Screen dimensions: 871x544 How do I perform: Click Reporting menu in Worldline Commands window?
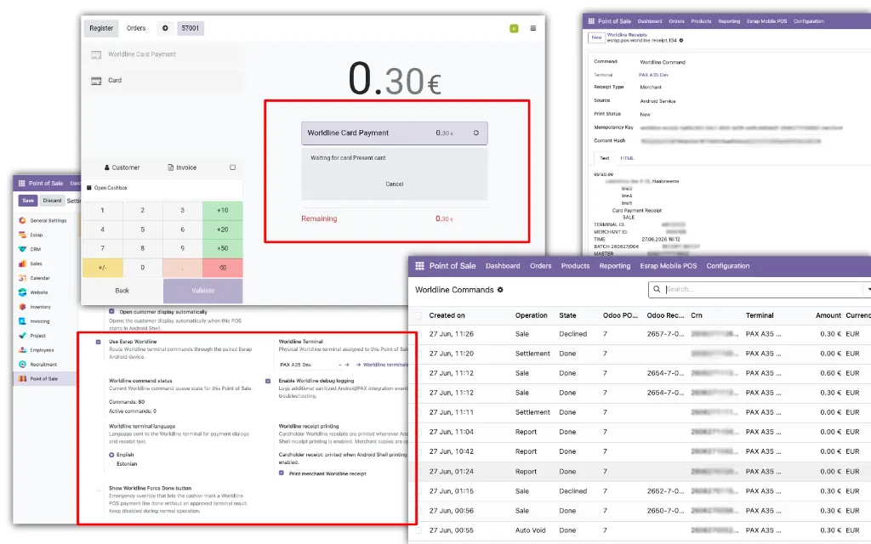(x=614, y=266)
